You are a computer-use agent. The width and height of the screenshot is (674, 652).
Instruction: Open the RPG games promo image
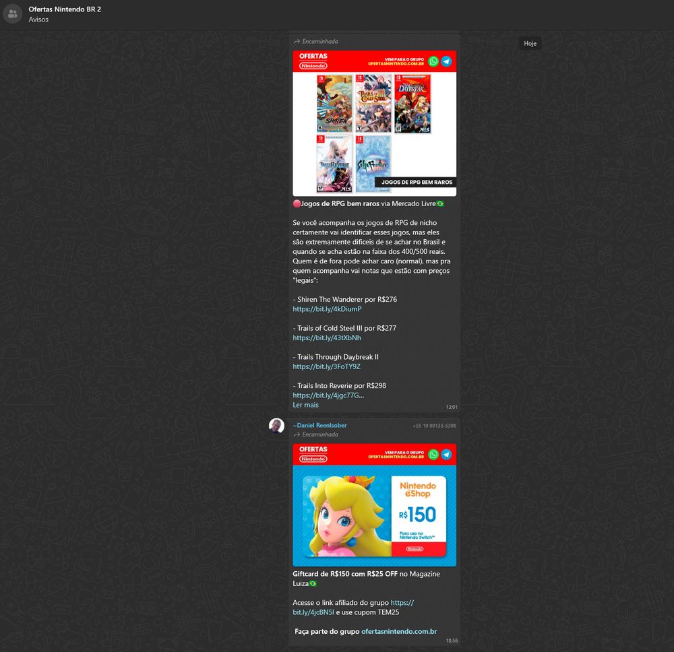coord(374,123)
